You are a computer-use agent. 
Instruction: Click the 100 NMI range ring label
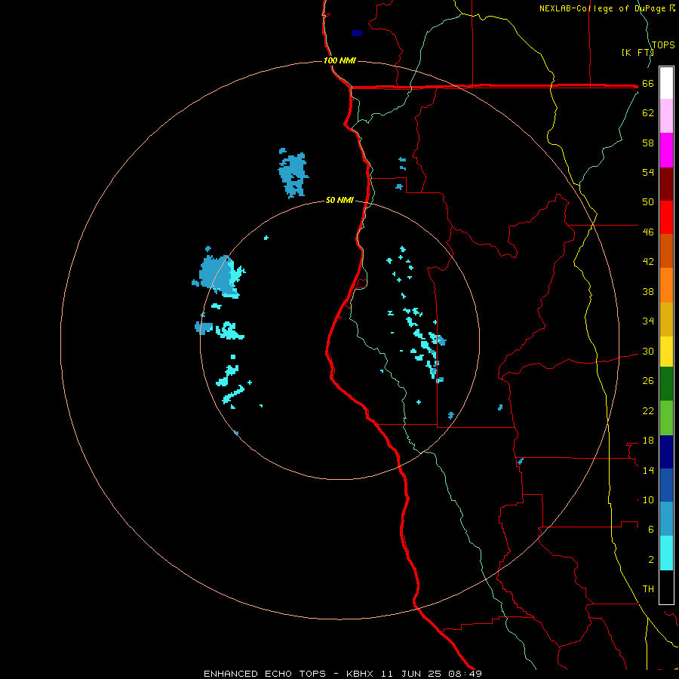point(339,60)
